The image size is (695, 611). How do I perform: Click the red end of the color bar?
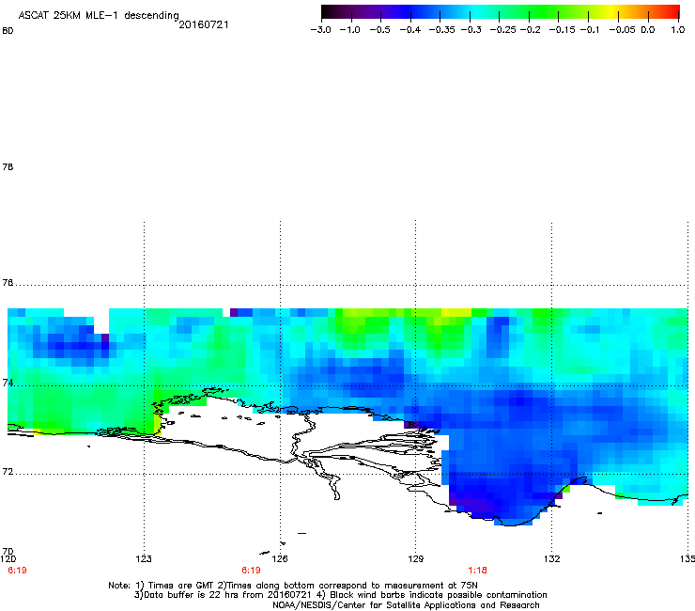(x=672, y=12)
